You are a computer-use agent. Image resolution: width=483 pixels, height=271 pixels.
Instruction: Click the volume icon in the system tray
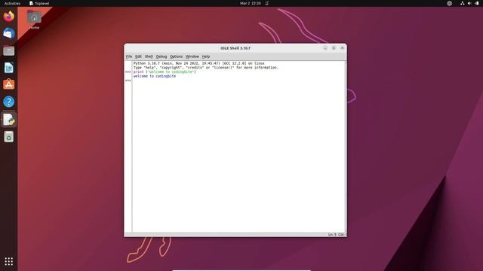(x=469, y=3)
